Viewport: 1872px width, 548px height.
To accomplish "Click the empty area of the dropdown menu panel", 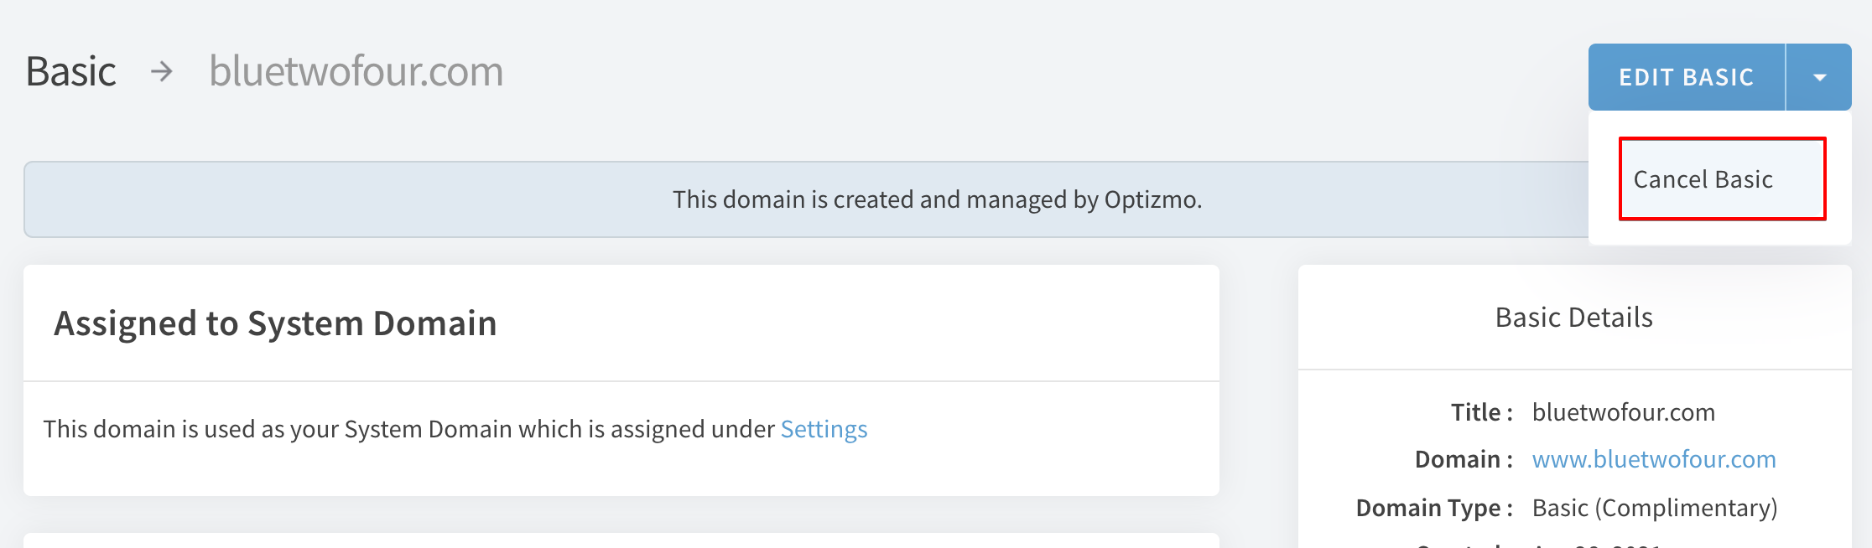I will (1720, 233).
